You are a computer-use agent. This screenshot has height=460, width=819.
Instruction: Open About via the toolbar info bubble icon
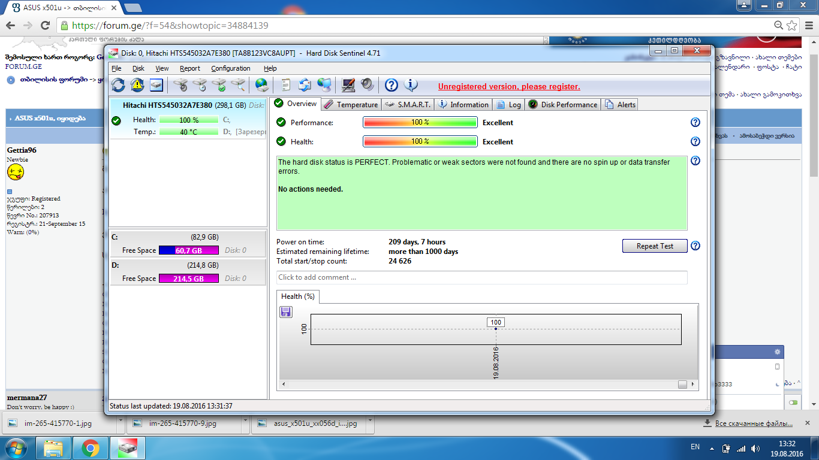(x=411, y=85)
